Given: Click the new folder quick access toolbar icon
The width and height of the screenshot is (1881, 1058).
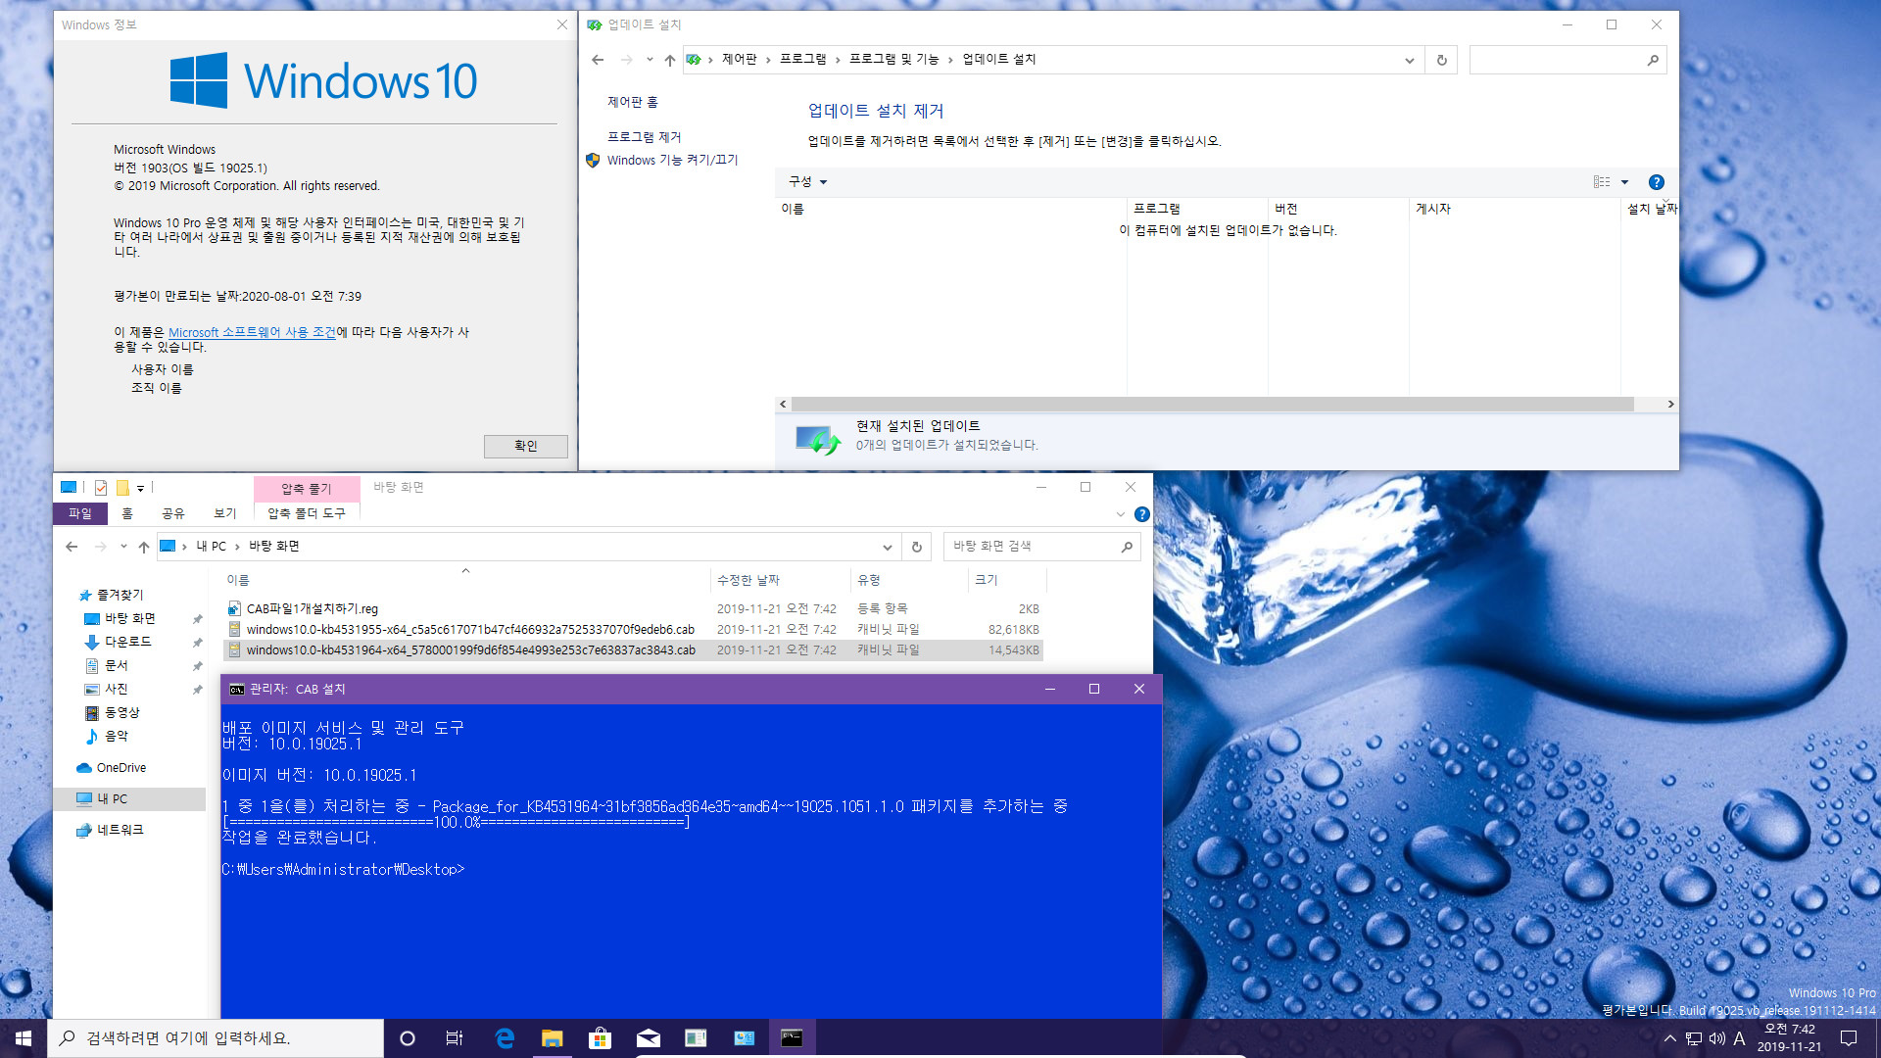Looking at the screenshot, I should pos(122,488).
